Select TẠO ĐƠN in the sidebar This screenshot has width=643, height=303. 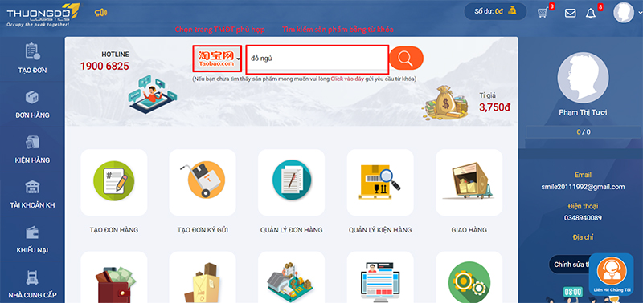32,58
